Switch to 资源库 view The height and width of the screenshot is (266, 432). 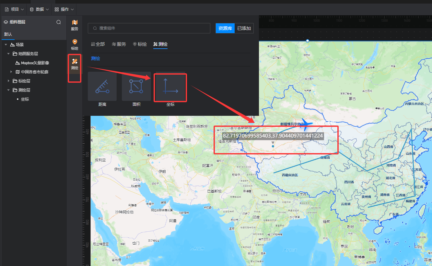[x=225, y=28]
